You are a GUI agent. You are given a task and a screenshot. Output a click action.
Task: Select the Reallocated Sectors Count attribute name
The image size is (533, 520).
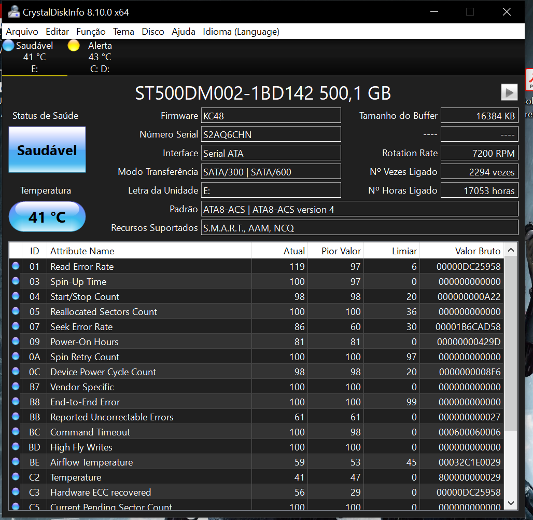point(104,312)
